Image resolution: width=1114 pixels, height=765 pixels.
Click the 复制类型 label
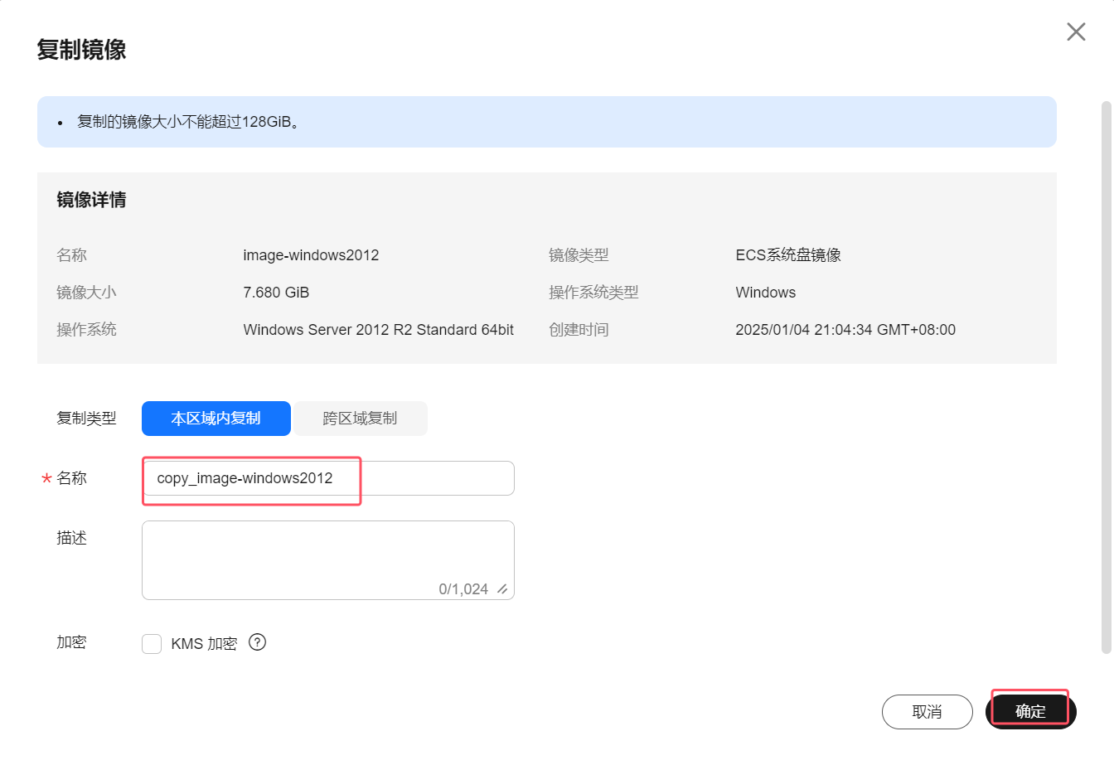point(86,419)
